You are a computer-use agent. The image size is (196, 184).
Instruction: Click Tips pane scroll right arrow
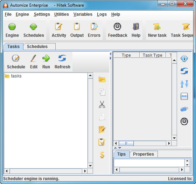182,170
